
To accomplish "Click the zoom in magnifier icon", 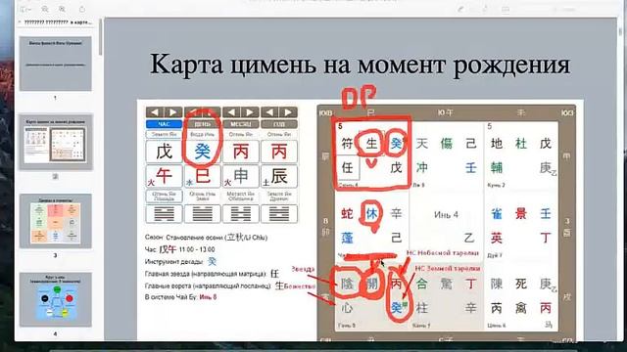I will pyautogui.click(x=63, y=9).
